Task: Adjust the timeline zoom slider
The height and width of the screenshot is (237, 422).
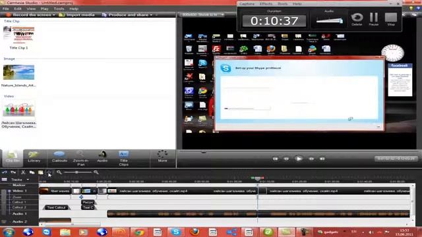Action: (x=76, y=172)
